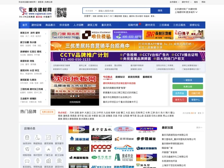
Task: Click the blue 搜索 search button
Action: coord(160,11)
